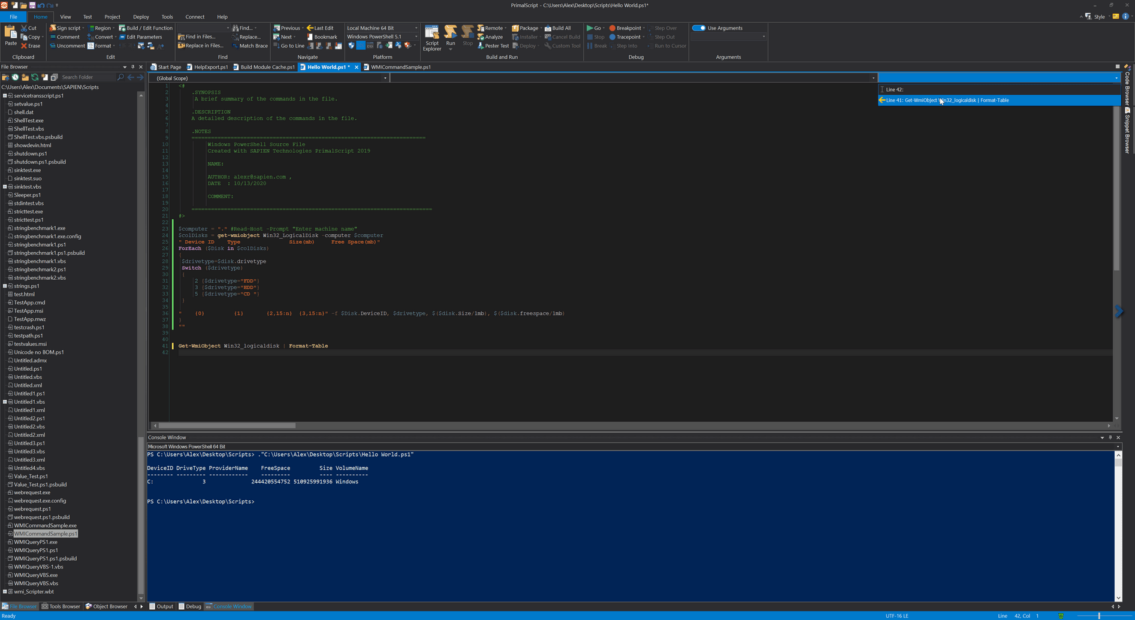Switch to the Object Browser panel
1135x620 pixels.
coord(106,607)
